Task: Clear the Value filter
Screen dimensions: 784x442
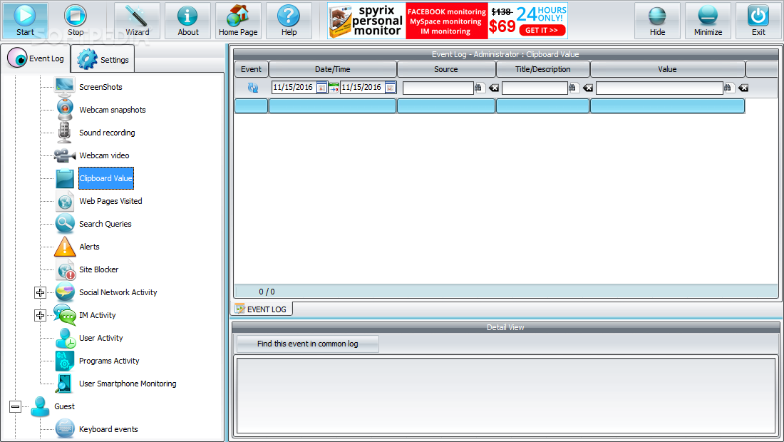Action: click(743, 88)
